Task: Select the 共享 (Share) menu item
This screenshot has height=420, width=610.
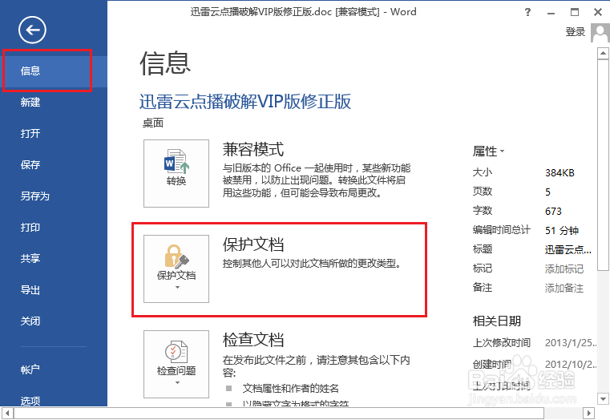Action: coord(54,258)
